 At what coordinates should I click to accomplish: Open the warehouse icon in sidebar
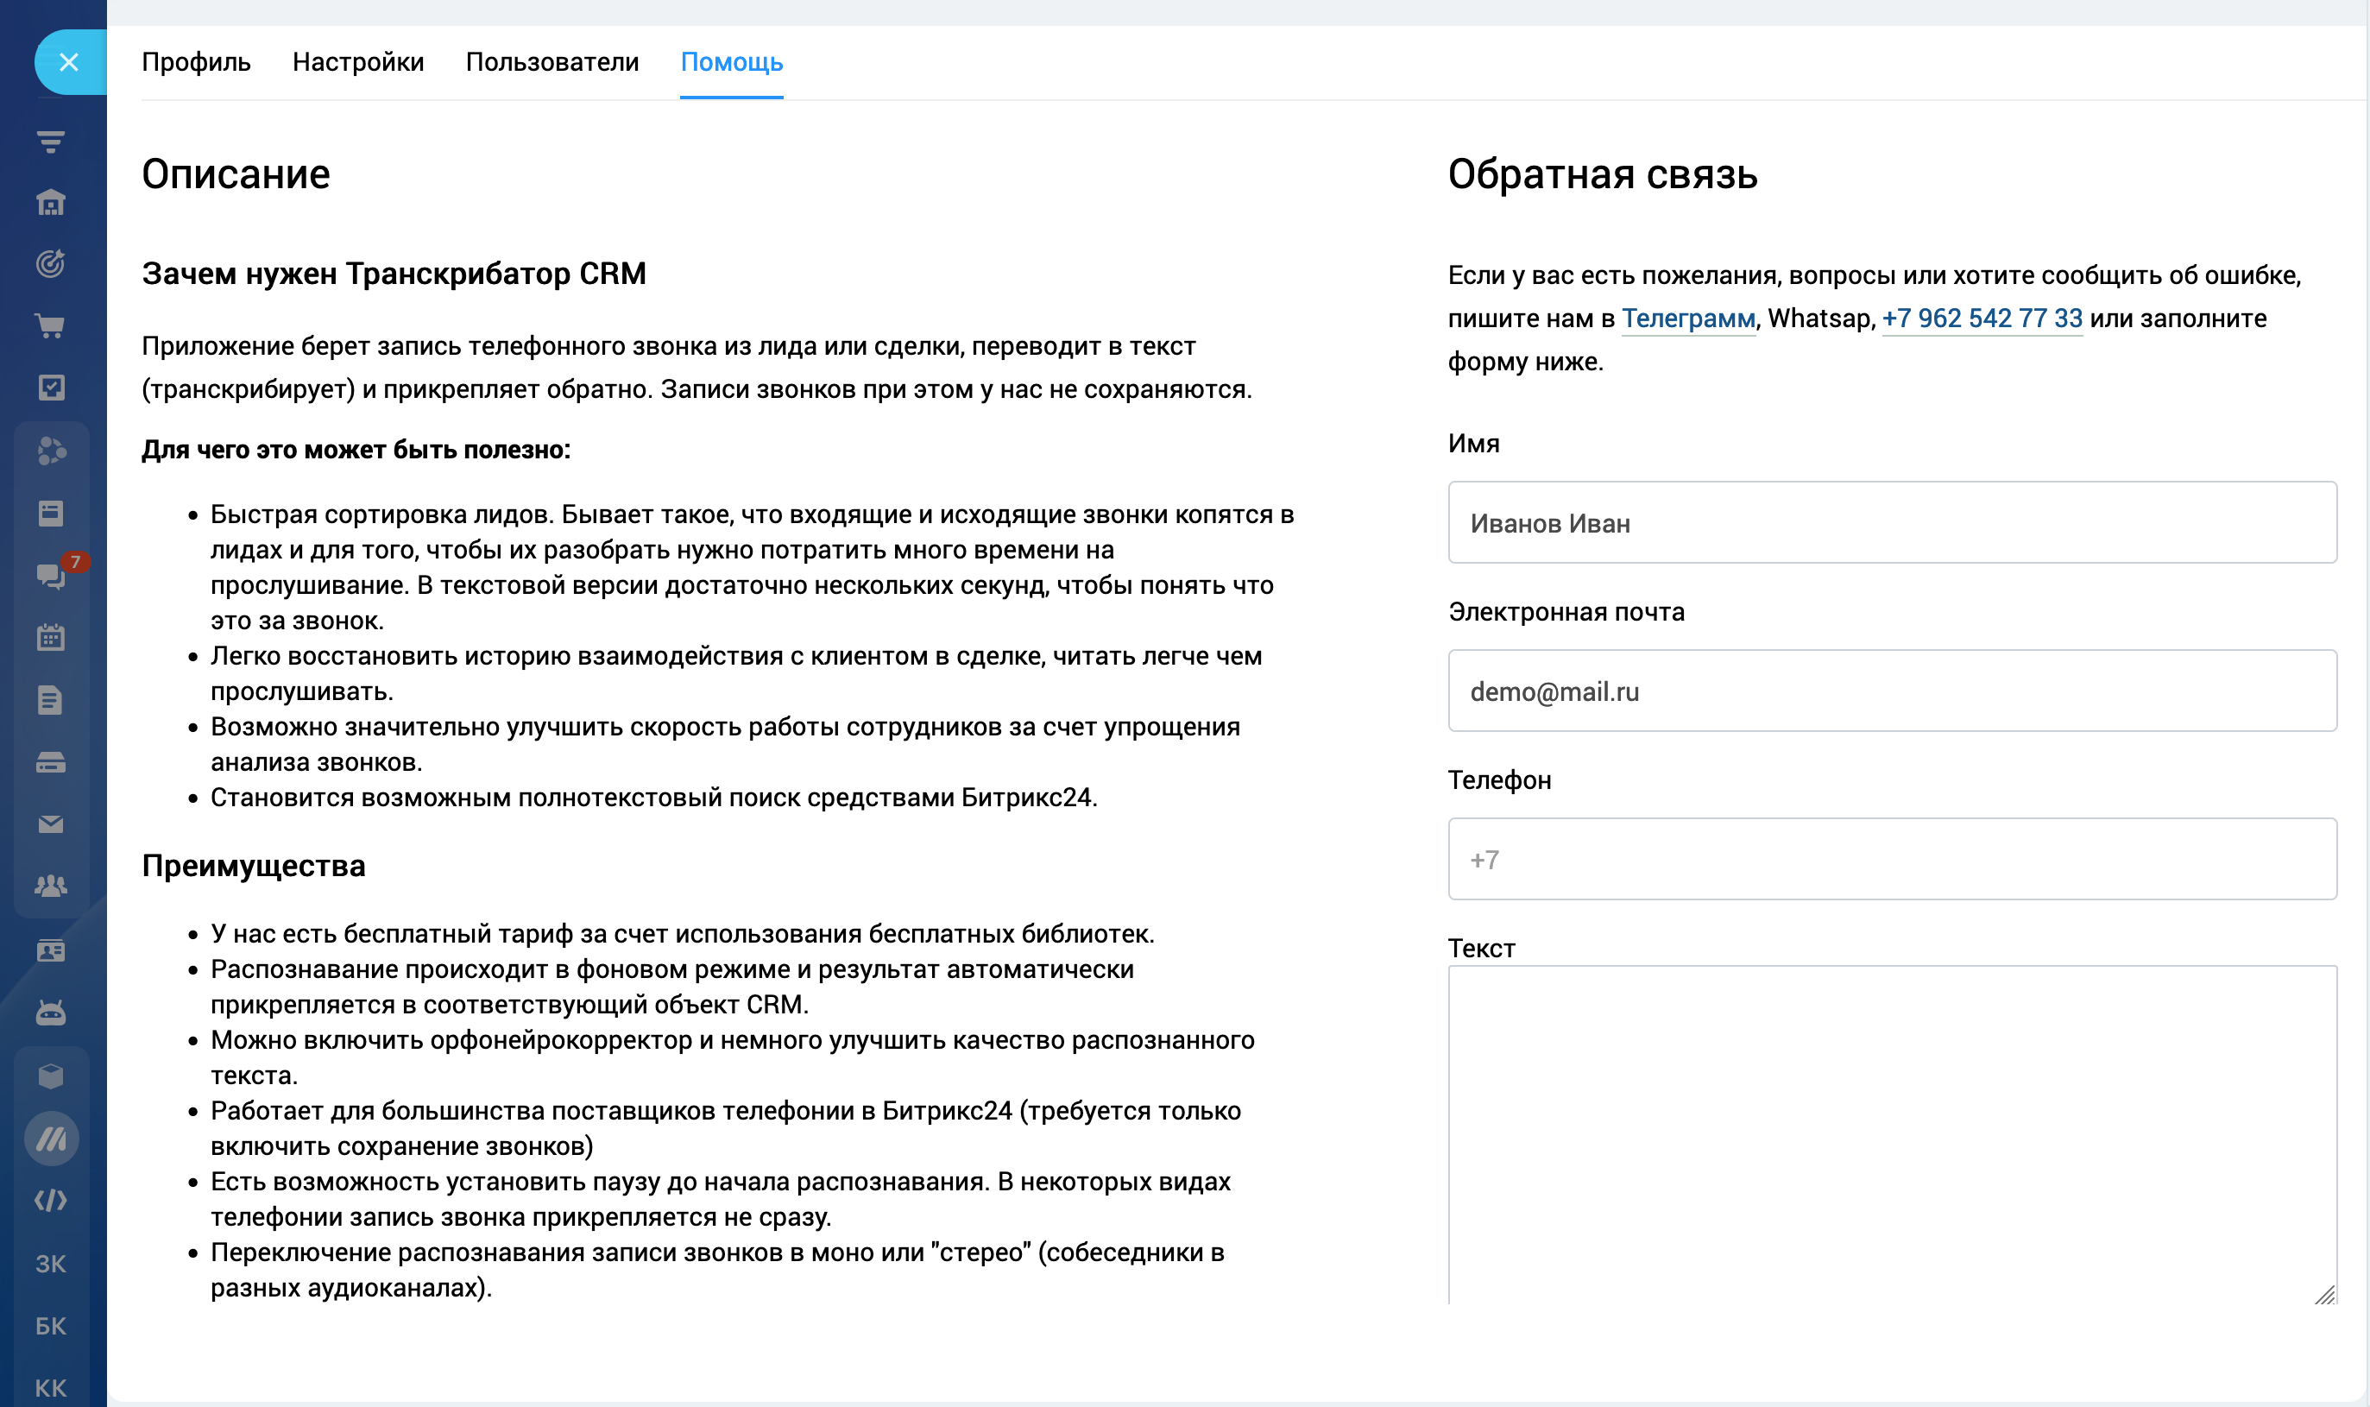tap(50, 203)
